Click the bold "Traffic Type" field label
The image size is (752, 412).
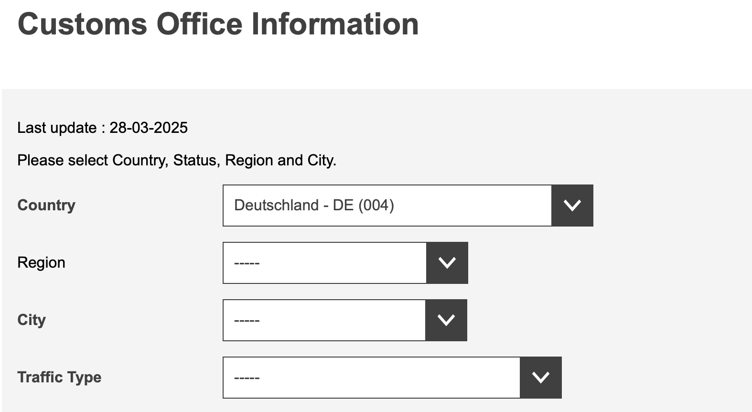59,377
